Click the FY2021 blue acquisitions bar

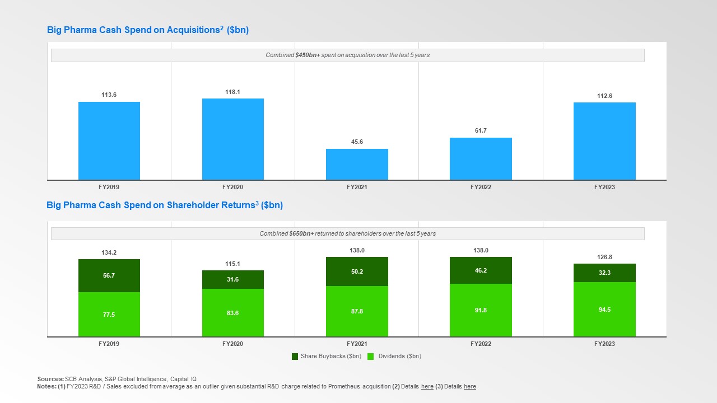[357, 165]
